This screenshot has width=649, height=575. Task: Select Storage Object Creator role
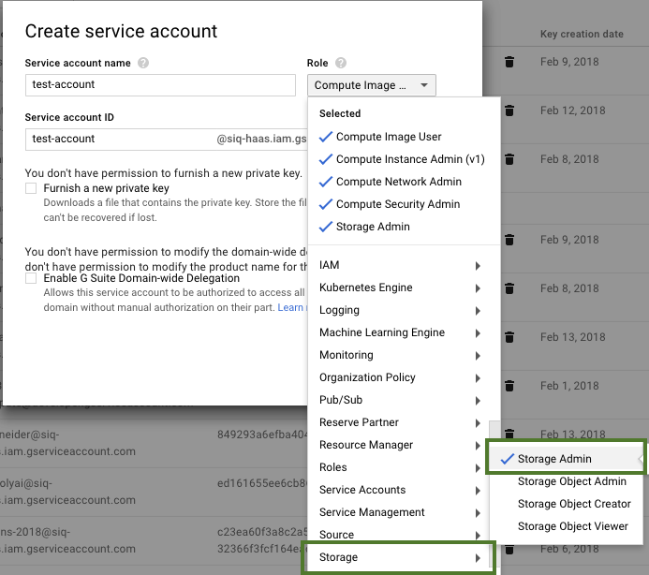point(574,504)
